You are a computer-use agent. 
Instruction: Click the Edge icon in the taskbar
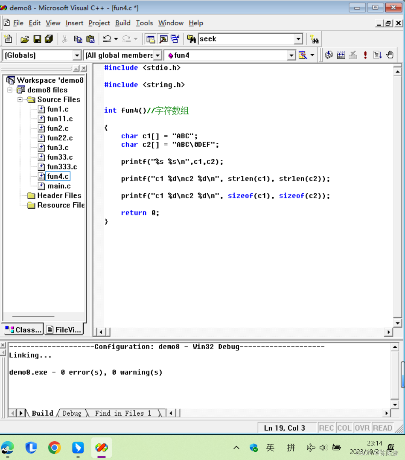click(8, 448)
